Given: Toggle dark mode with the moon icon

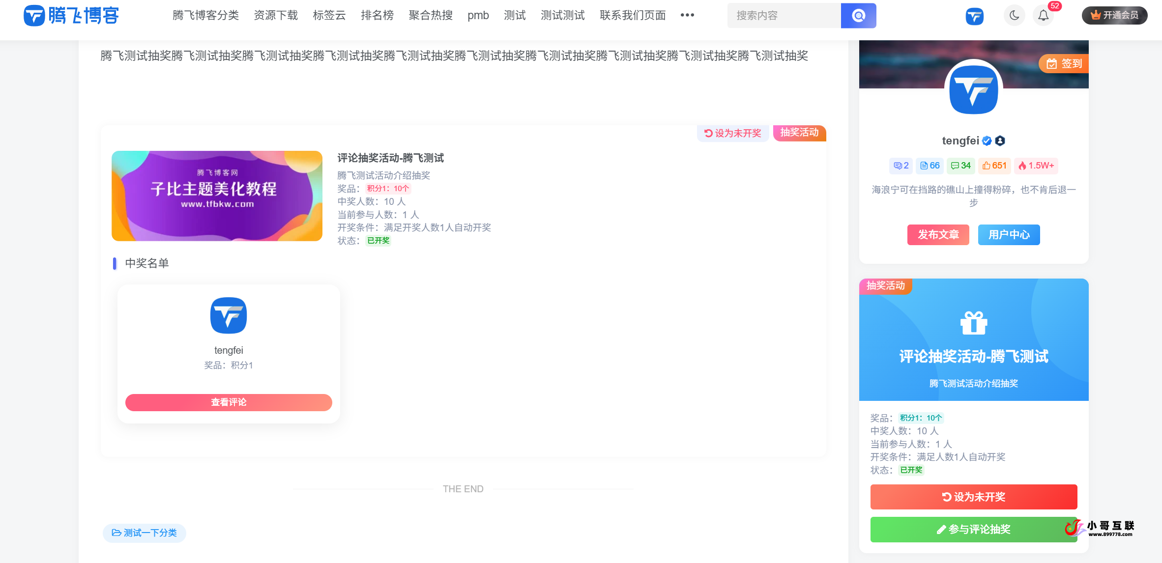Looking at the screenshot, I should point(1014,15).
